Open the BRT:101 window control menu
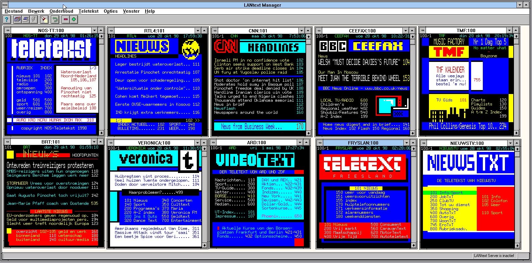 [8, 142]
